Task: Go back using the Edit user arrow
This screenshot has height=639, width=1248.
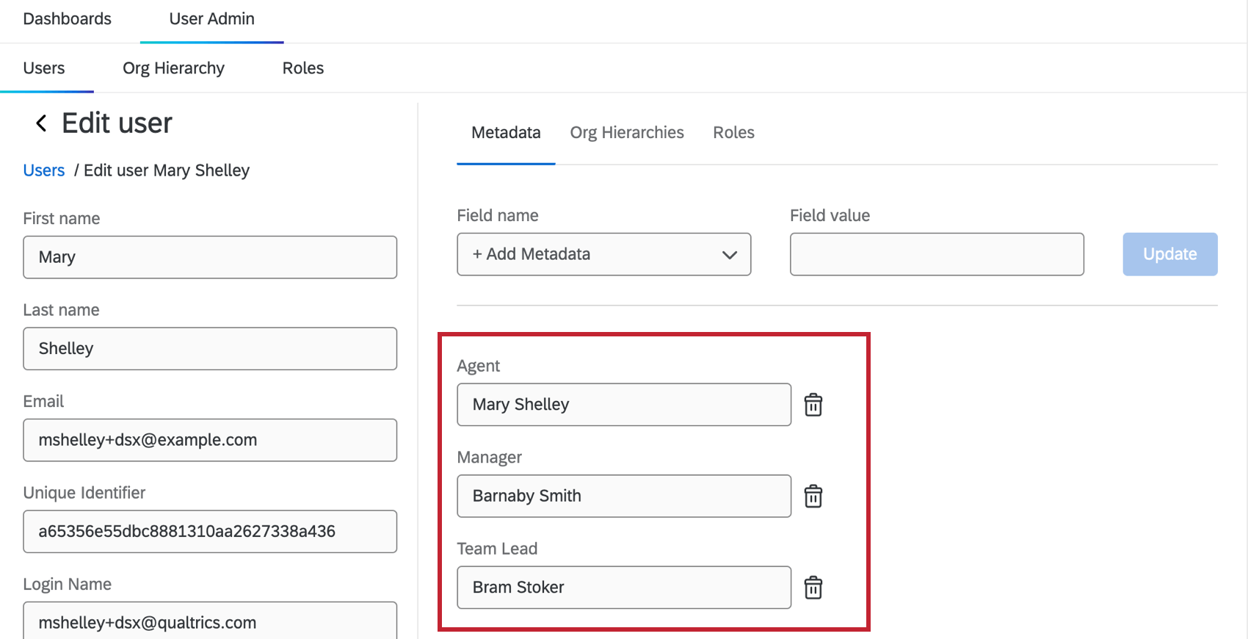Action: click(x=42, y=123)
